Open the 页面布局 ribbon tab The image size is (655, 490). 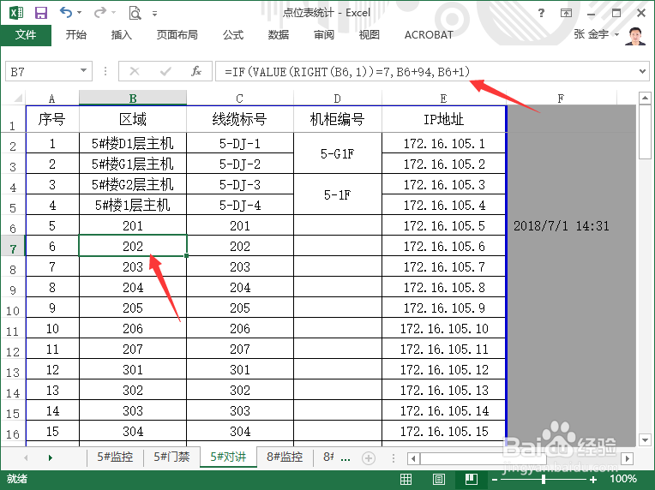tap(177, 35)
